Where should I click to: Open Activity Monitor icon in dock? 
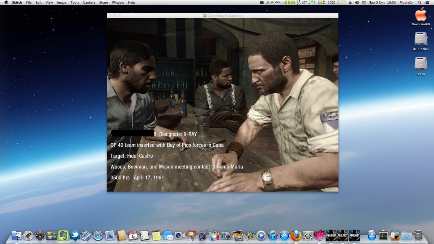point(383,236)
